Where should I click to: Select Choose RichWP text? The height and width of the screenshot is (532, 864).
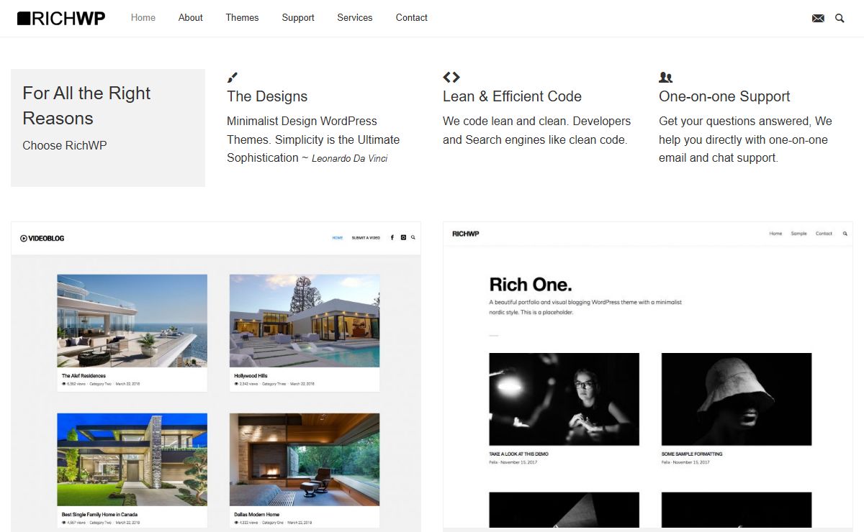click(x=65, y=145)
